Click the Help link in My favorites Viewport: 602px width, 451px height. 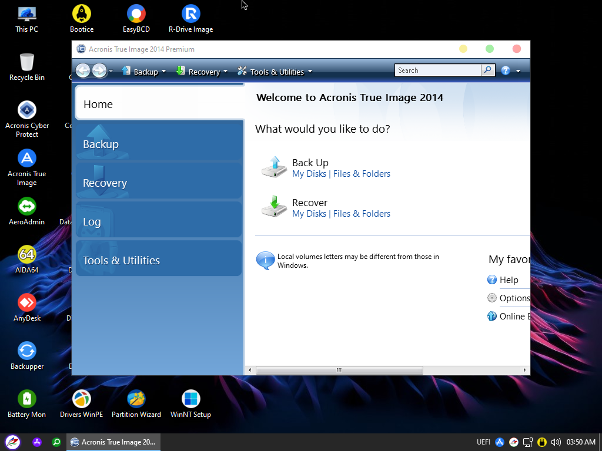509,280
